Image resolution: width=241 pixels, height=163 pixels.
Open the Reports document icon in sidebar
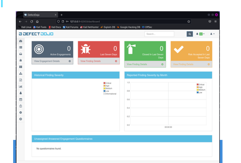[x=21, y=80]
